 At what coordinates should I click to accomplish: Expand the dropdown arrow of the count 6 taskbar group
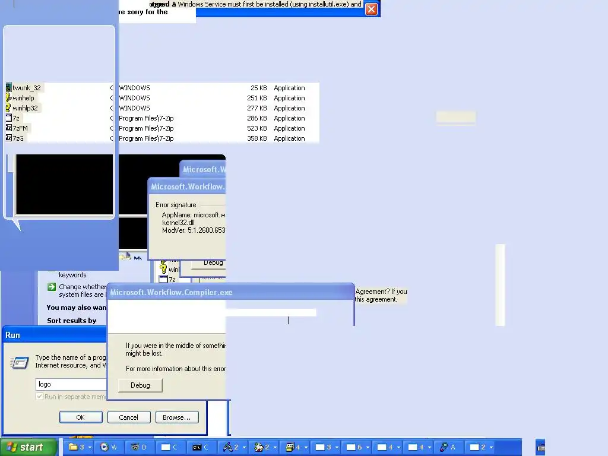(368, 448)
